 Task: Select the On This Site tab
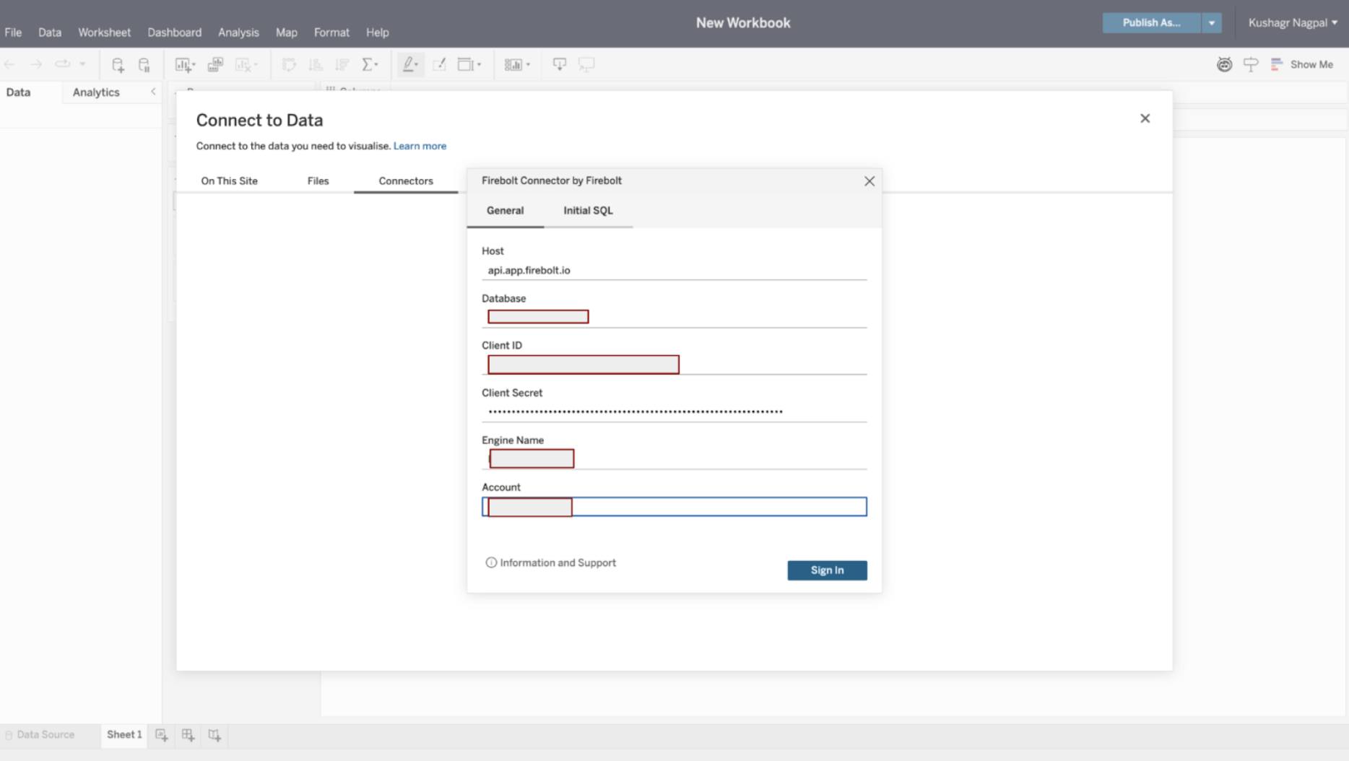(x=229, y=181)
